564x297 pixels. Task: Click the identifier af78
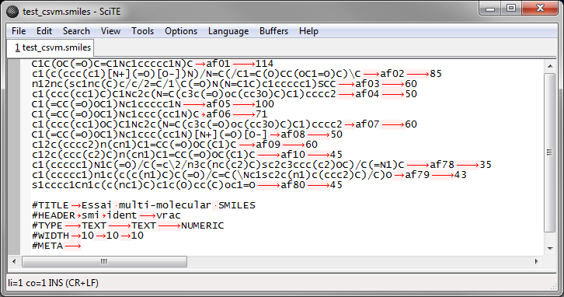tap(442, 165)
